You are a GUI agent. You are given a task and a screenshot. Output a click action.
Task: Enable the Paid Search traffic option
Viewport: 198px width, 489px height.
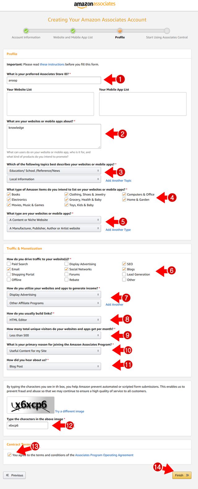(x=9, y=264)
